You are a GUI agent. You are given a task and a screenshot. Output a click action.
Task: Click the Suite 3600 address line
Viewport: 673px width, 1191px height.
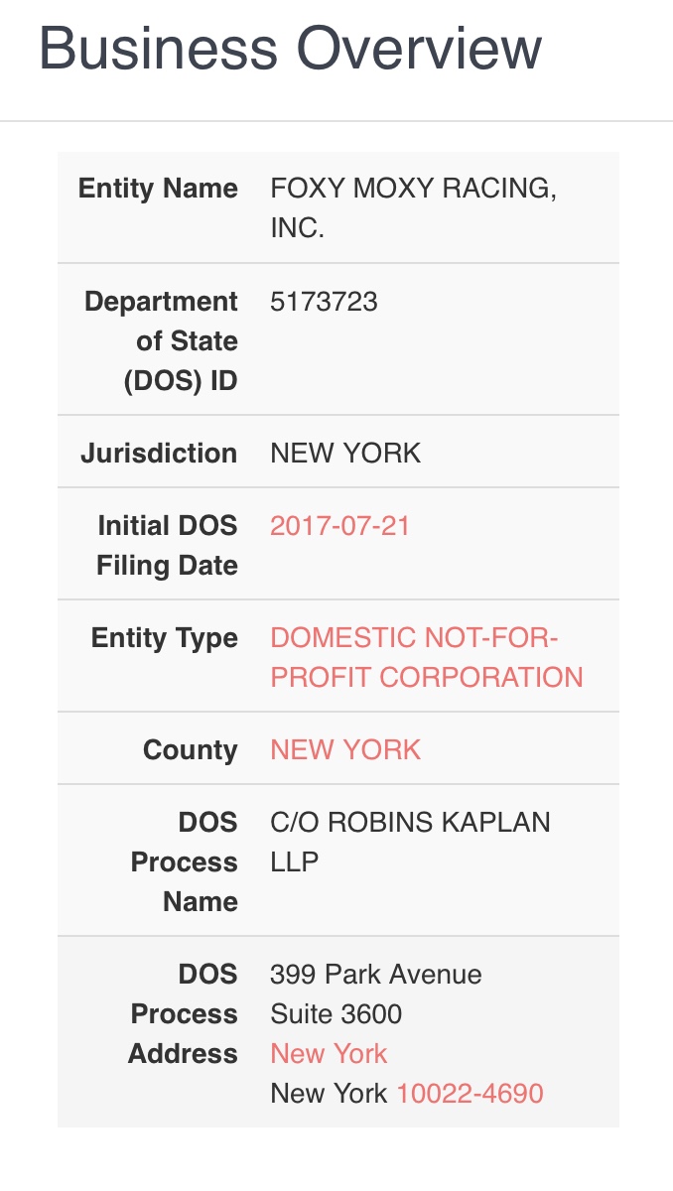click(x=336, y=1014)
